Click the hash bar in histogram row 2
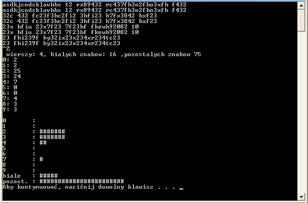This screenshot has width=308, height=203. click(x=52, y=131)
